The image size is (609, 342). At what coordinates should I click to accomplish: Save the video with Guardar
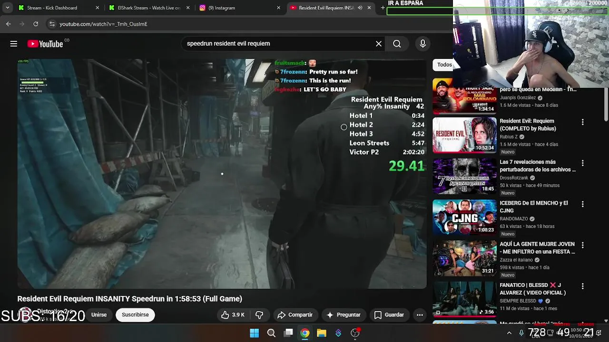pos(389,315)
